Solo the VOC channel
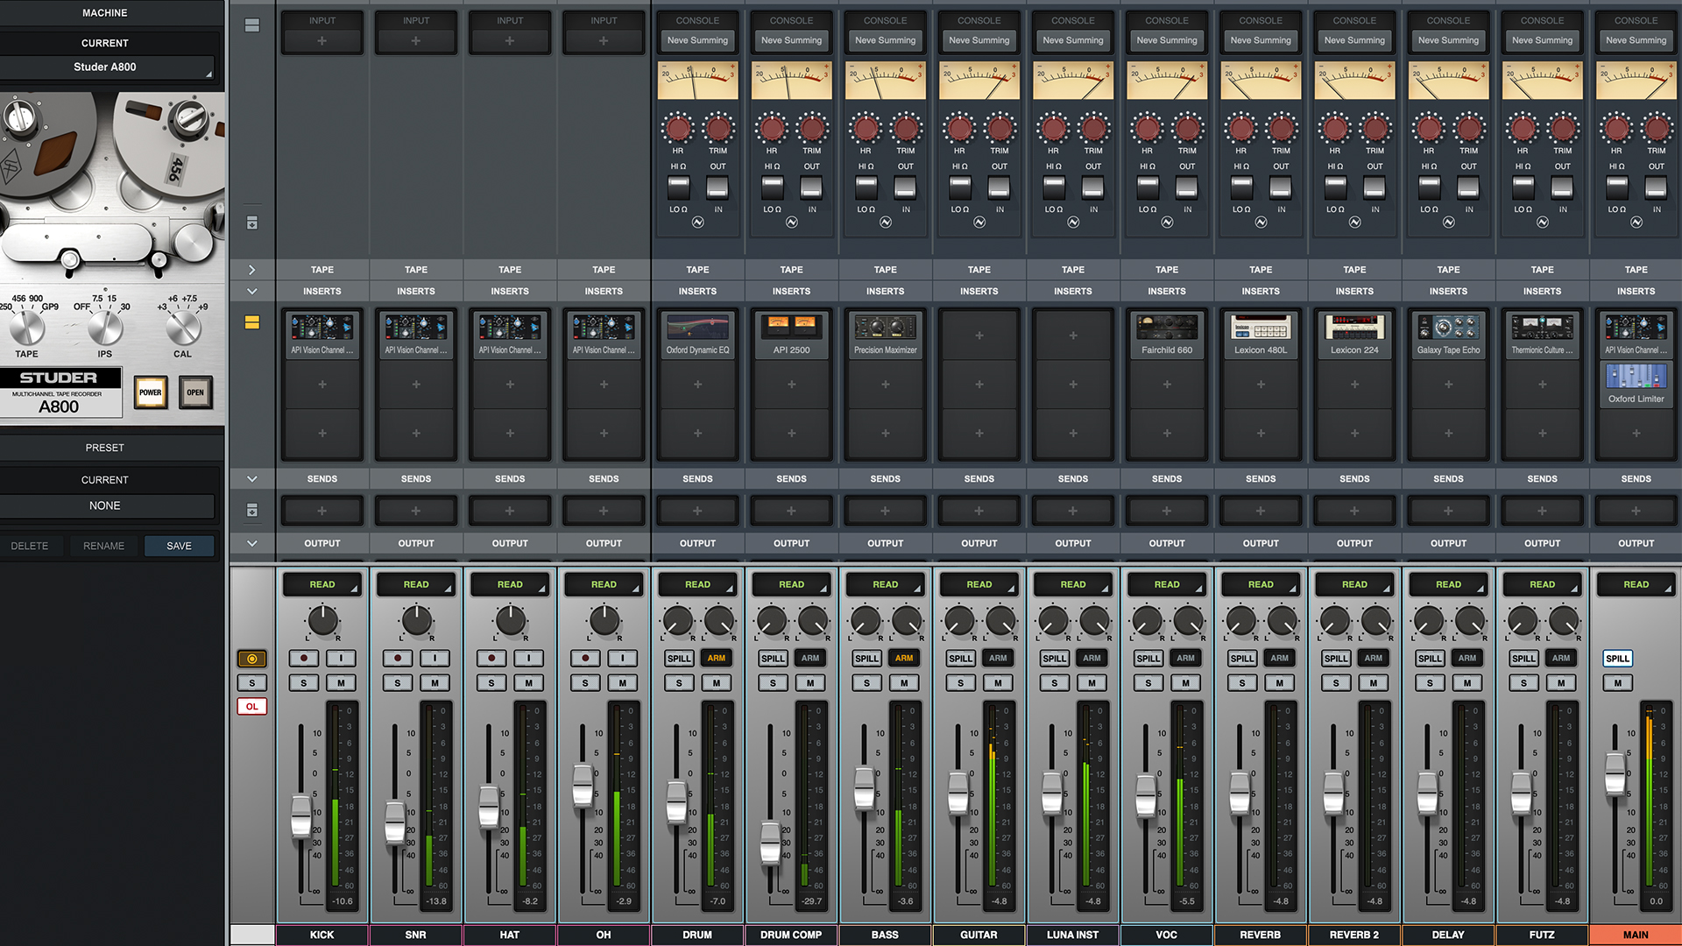Image resolution: width=1682 pixels, height=946 pixels. [x=1148, y=682]
